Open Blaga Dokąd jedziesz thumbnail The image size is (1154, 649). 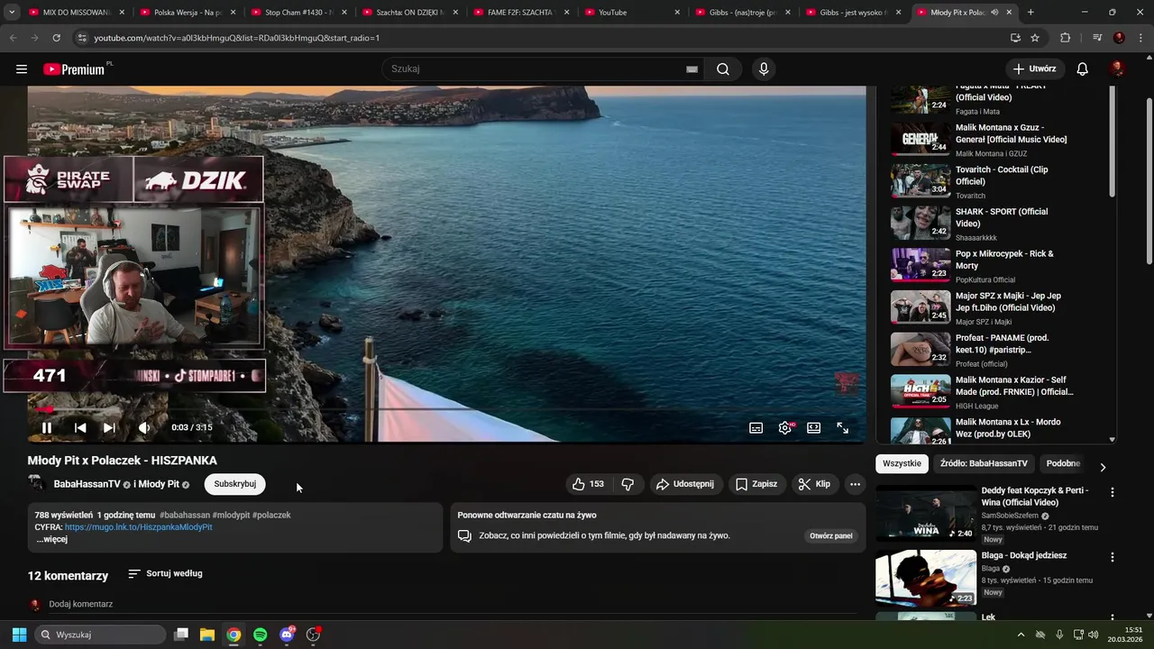pyautogui.click(x=926, y=578)
